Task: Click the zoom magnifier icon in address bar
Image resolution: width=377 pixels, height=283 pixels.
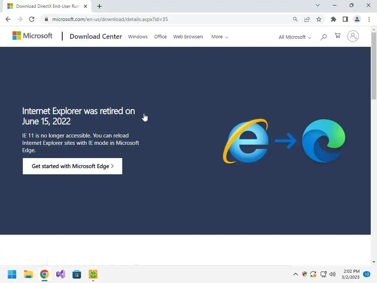Action: coord(295,19)
